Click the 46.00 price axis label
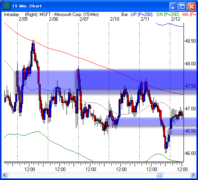Image resolution: width=198 pixels, height=180 pixels. pos(191,153)
